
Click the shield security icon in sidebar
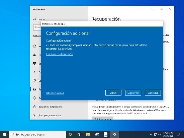(x=34, y=63)
